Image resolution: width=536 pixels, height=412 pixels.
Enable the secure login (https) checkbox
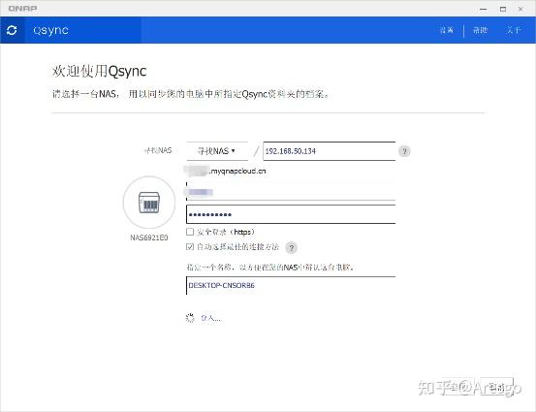point(190,232)
